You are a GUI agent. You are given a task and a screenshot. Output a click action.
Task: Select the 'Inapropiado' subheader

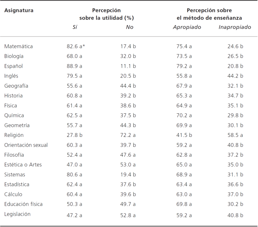tap(235, 27)
